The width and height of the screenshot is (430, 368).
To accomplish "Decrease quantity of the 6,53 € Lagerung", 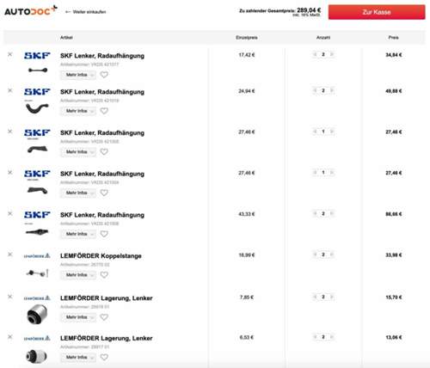I will 315,337.
